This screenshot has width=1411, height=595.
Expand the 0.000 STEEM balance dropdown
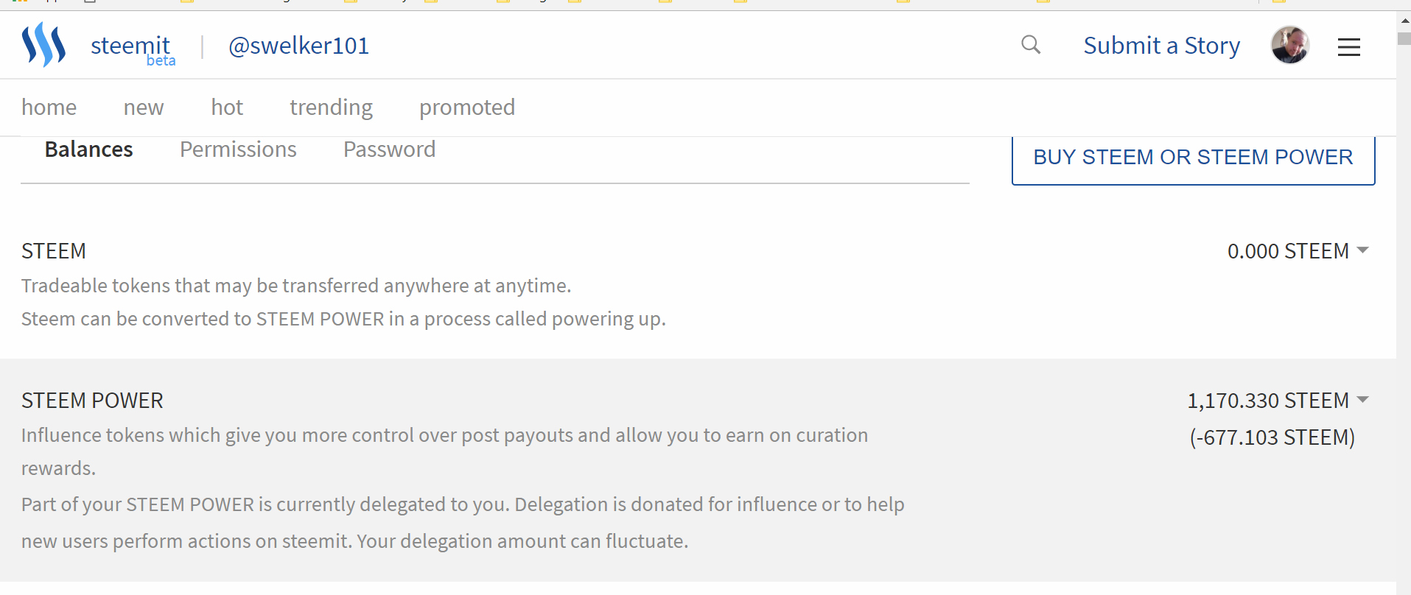1298,251
